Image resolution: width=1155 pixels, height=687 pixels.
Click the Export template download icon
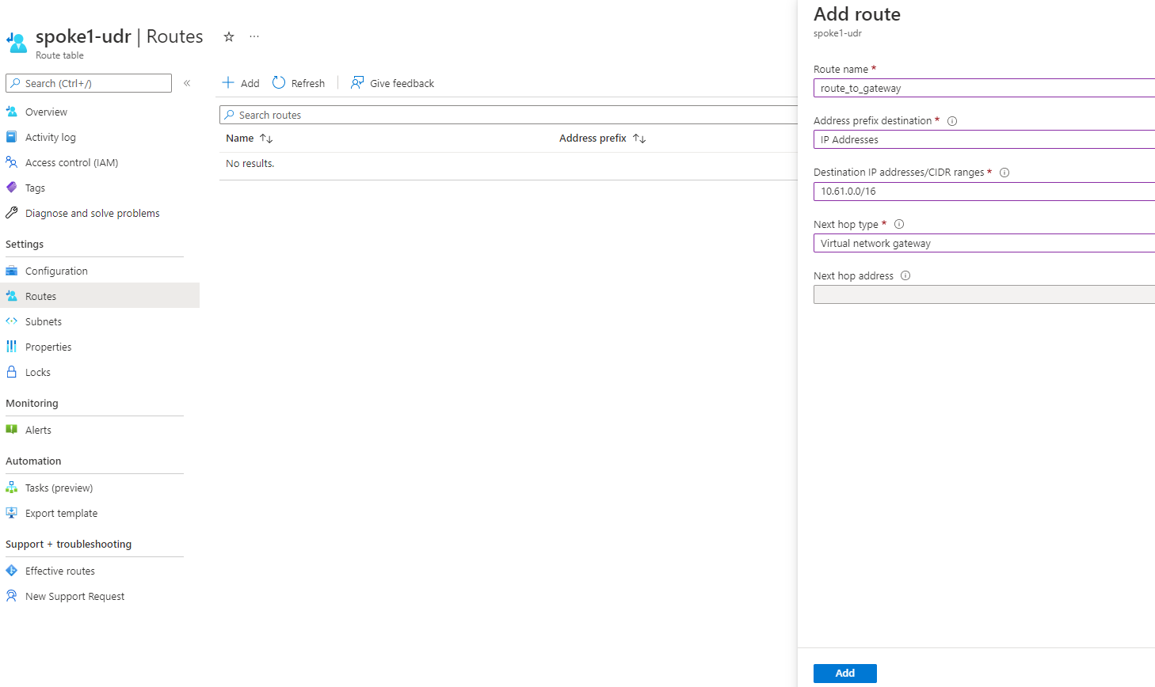12,513
